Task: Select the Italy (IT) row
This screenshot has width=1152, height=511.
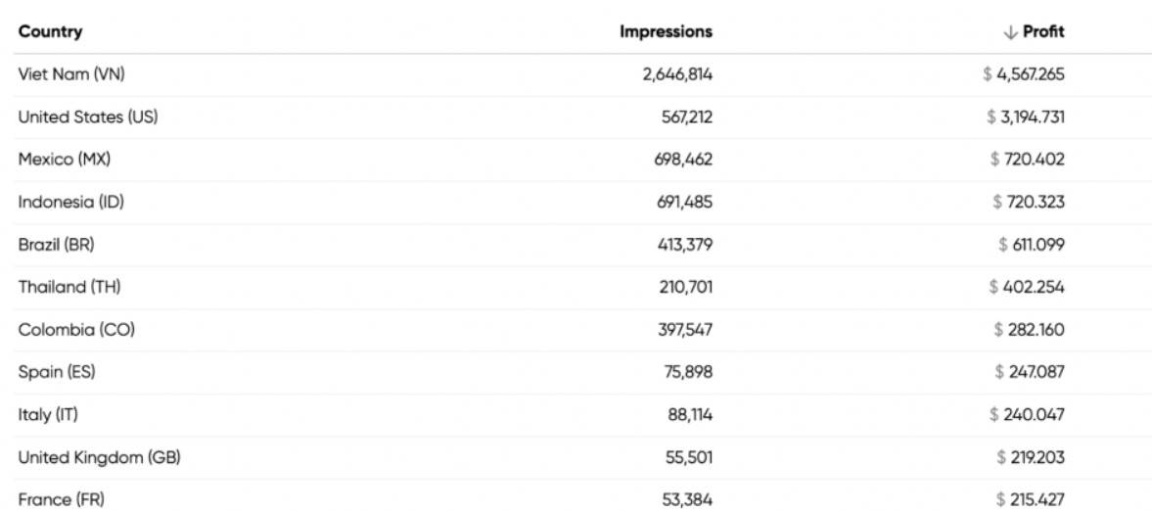Action: pos(48,415)
